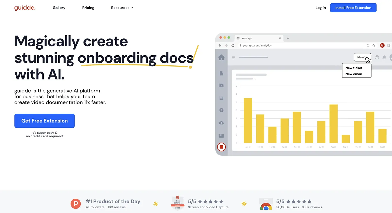Viewport: 392px width, 213px height.
Task: Select the Your app browser tab
Action: click(x=259, y=38)
